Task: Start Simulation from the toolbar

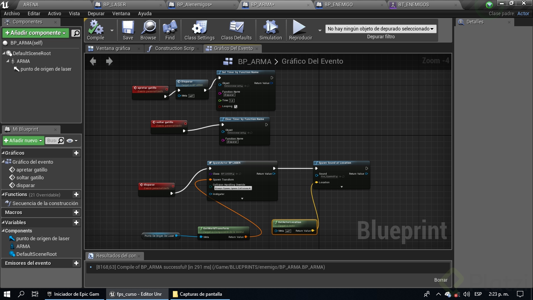Action: click(270, 30)
